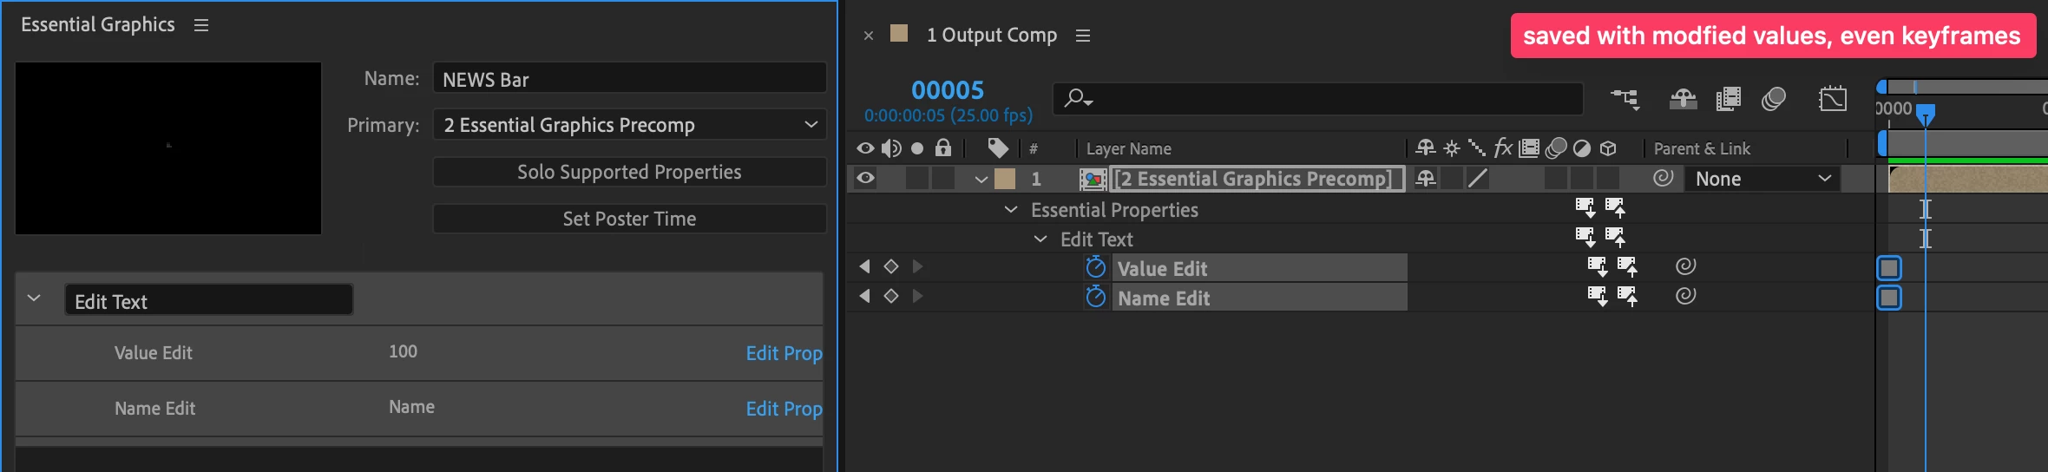Click the Lock column header icon
The image size is (2048, 472).
click(943, 147)
